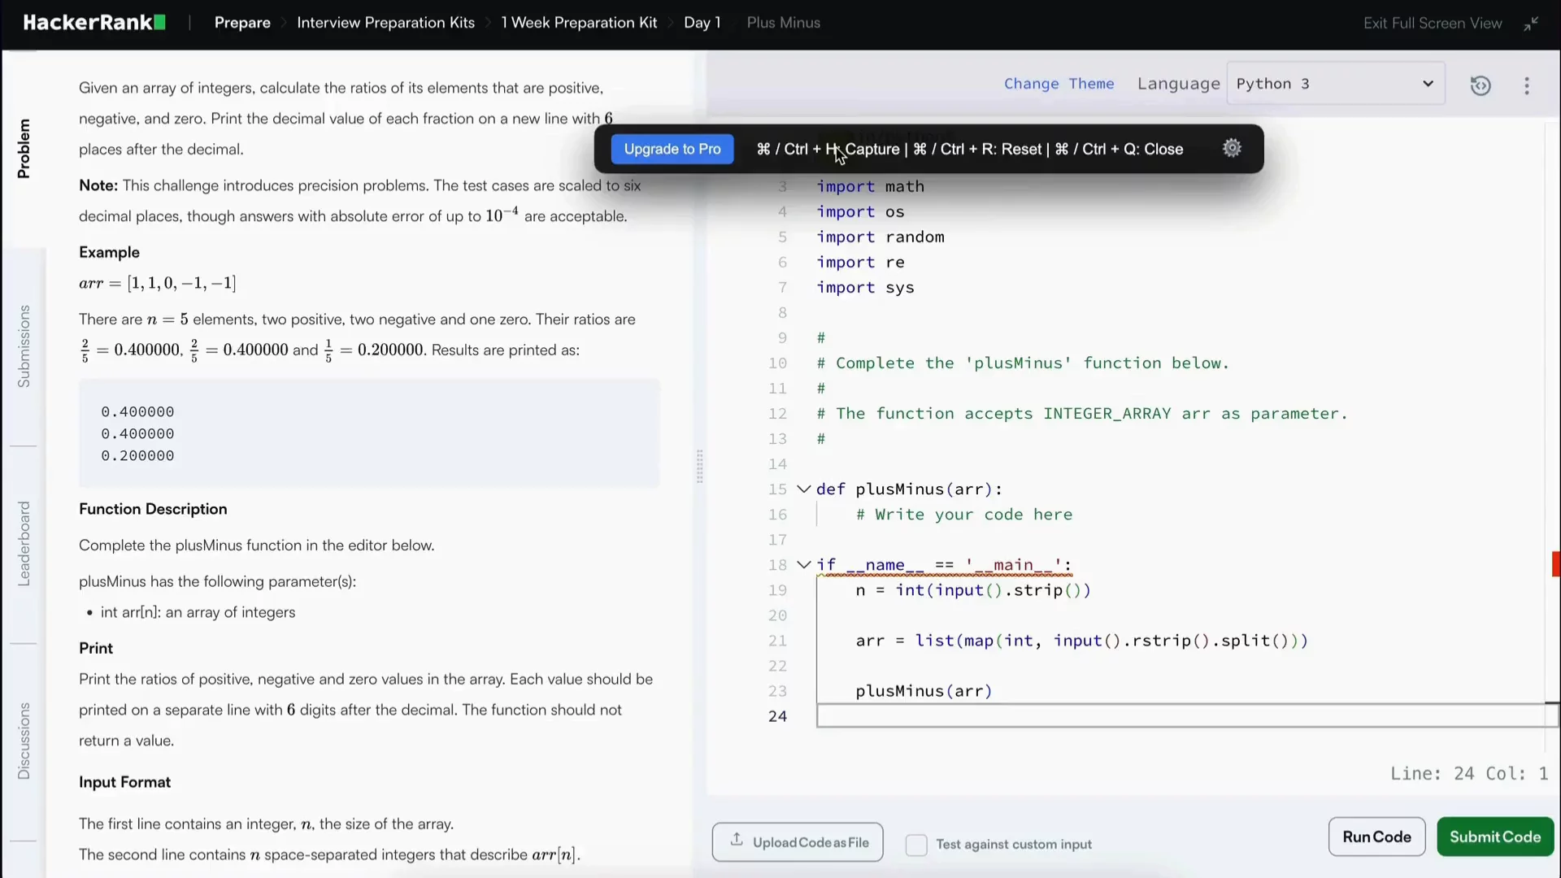Click the 'Example' heading
The width and height of the screenshot is (1561, 878).
[x=109, y=252]
